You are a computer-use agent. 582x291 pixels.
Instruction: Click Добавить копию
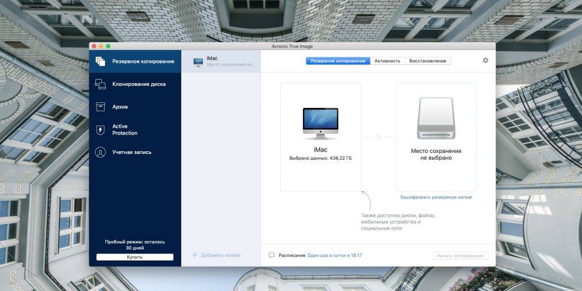point(216,255)
